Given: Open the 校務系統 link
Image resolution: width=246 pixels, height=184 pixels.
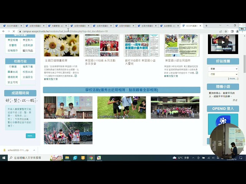Looking at the screenshot, I should [28, 72].
